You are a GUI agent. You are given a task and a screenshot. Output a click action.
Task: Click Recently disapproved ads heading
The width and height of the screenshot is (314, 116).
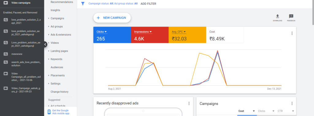point(117,103)
